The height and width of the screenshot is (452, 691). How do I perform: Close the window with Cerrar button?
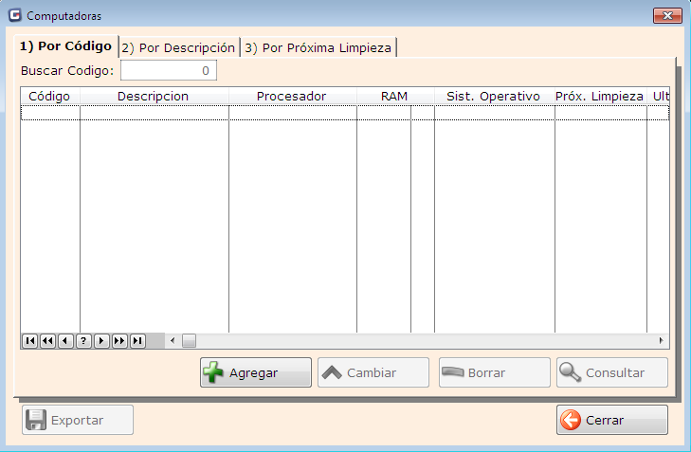[x=611, y=420]
